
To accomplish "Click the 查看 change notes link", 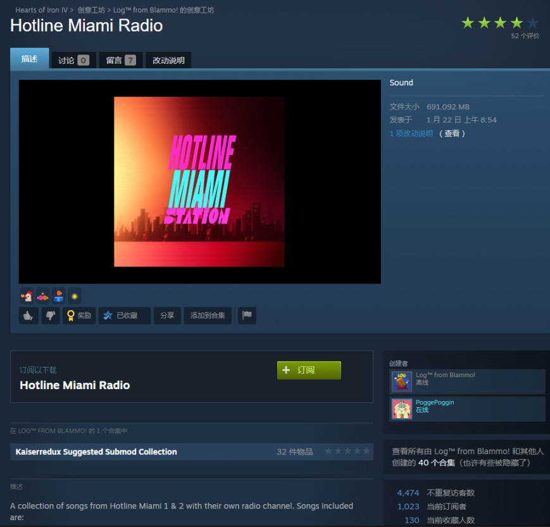I will tap(452, 133).
